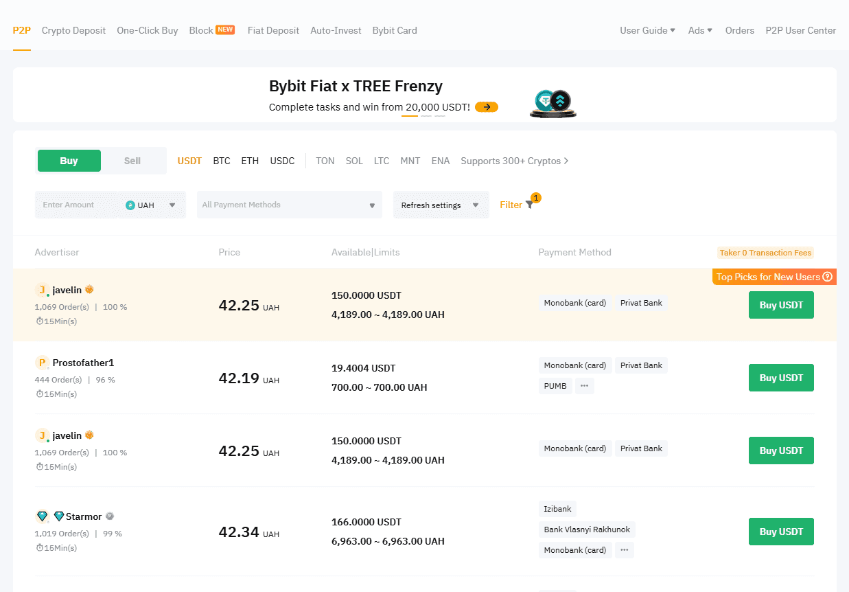
Task: Select TON crypto
Action: tap(325, 161)
